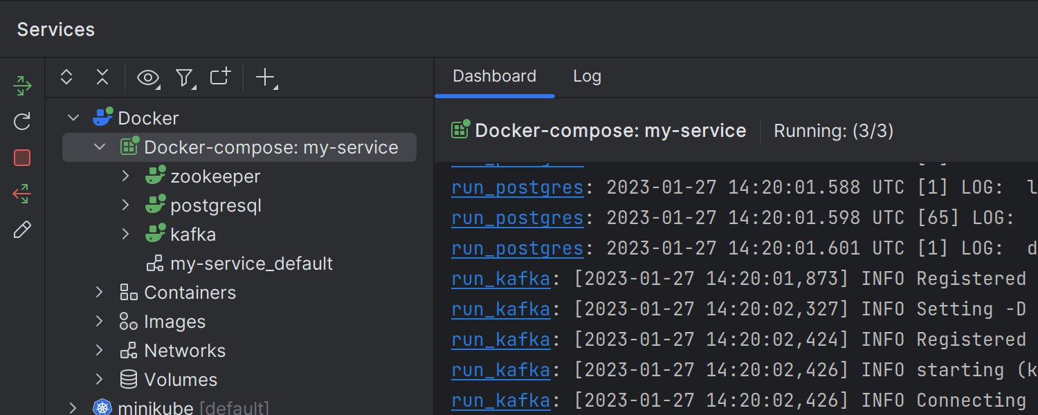Switch to the Log tab
The image size is (1038, 415).
(587, 76)
